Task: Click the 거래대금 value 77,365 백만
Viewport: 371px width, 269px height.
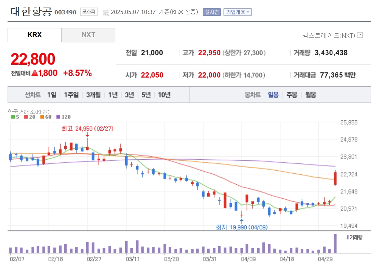Action: (x=338, y=75)
